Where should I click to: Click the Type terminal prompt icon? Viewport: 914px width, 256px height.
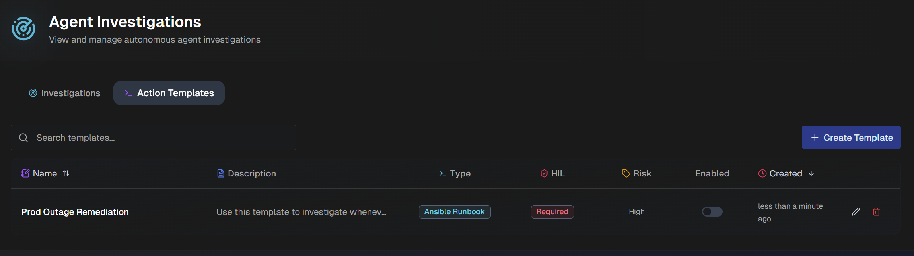[x=443, y=173]
